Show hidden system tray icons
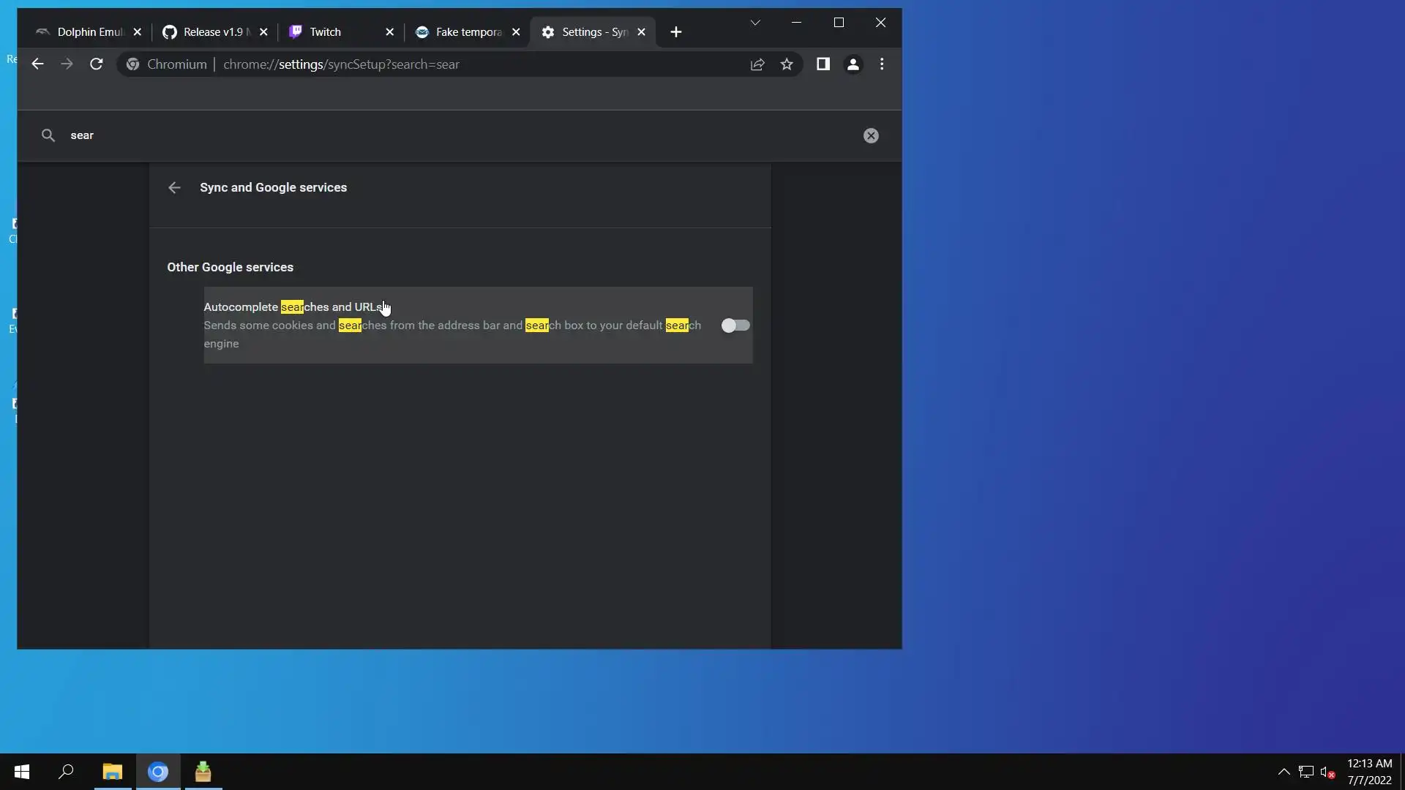 pos(1284,772)
